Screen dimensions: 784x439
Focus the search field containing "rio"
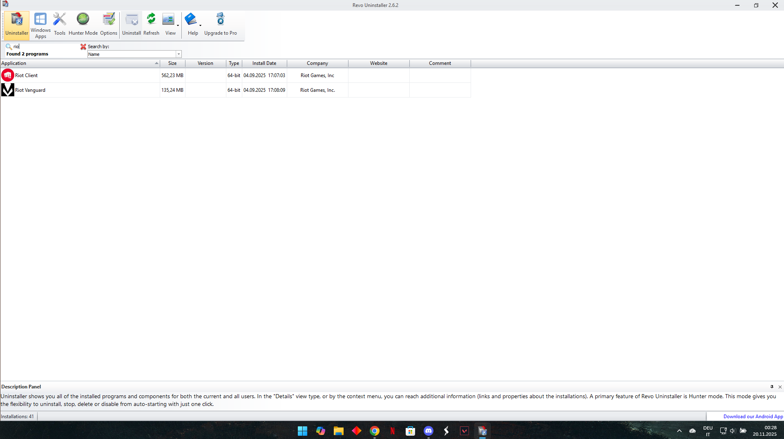(46, 47)
